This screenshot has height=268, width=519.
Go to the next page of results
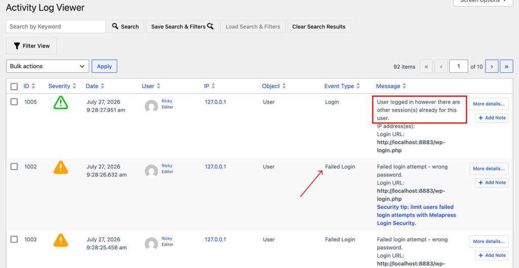click(492, 66)
